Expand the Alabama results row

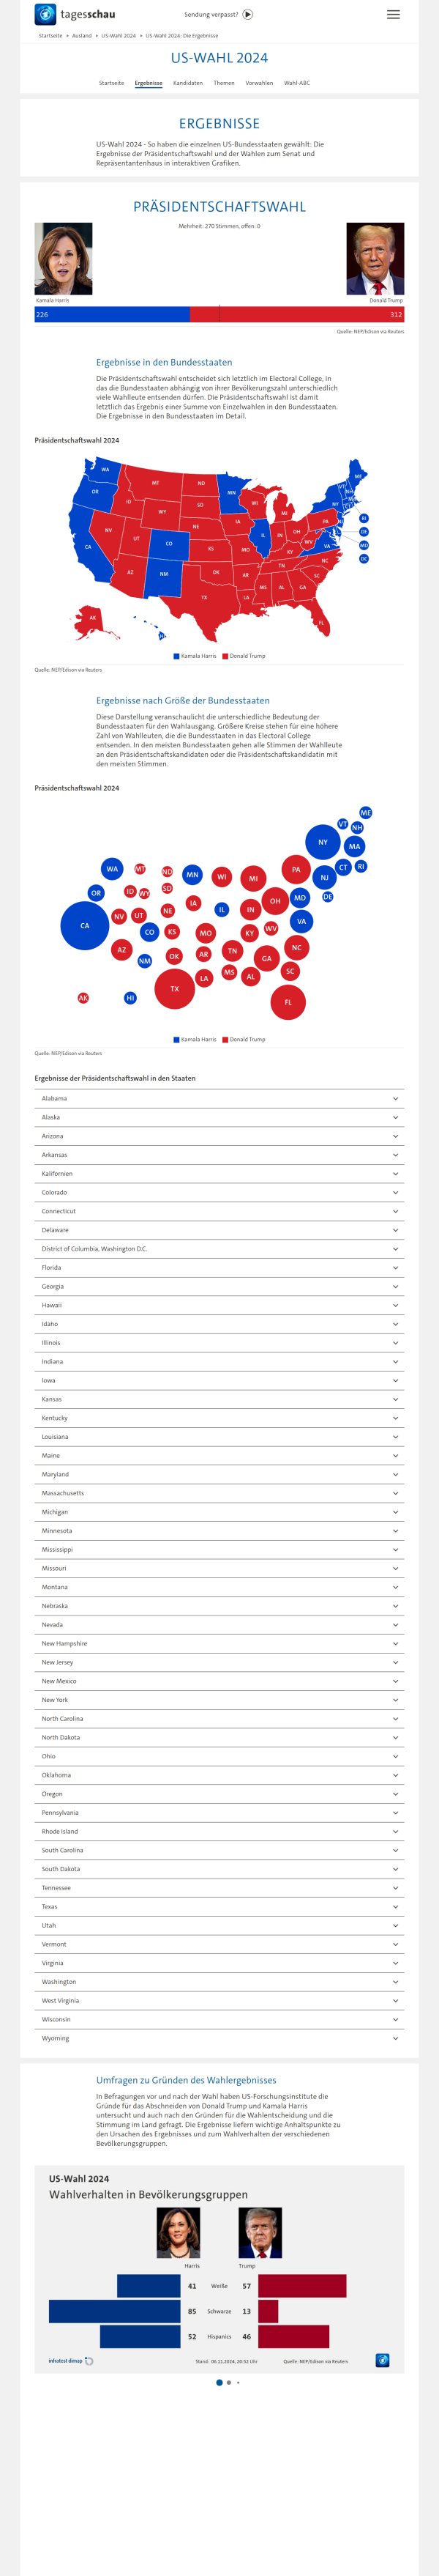tap(219, 1098)
